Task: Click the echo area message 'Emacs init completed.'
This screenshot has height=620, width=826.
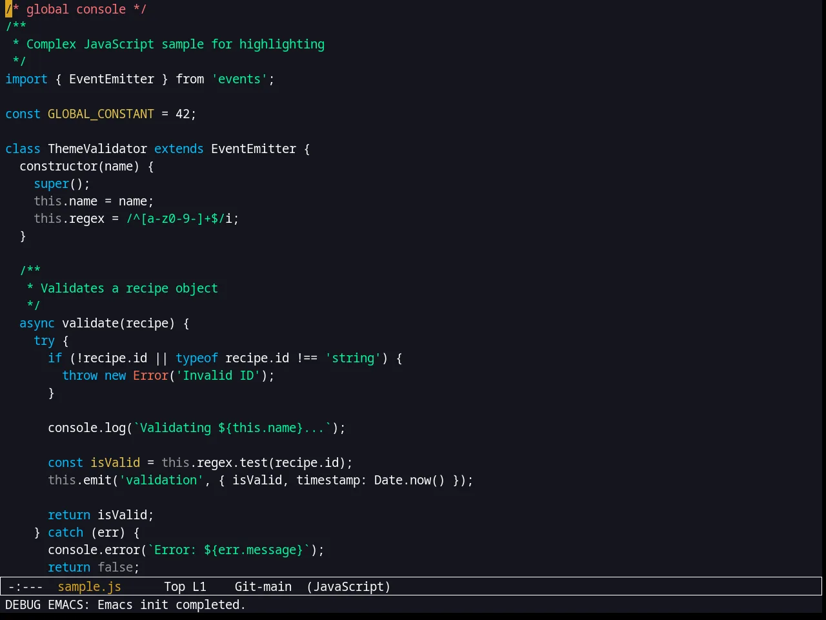Action: point(171,604)
